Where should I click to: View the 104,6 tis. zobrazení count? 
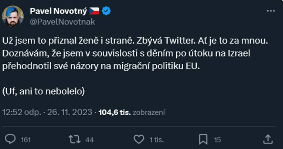[x=132, y=112]
